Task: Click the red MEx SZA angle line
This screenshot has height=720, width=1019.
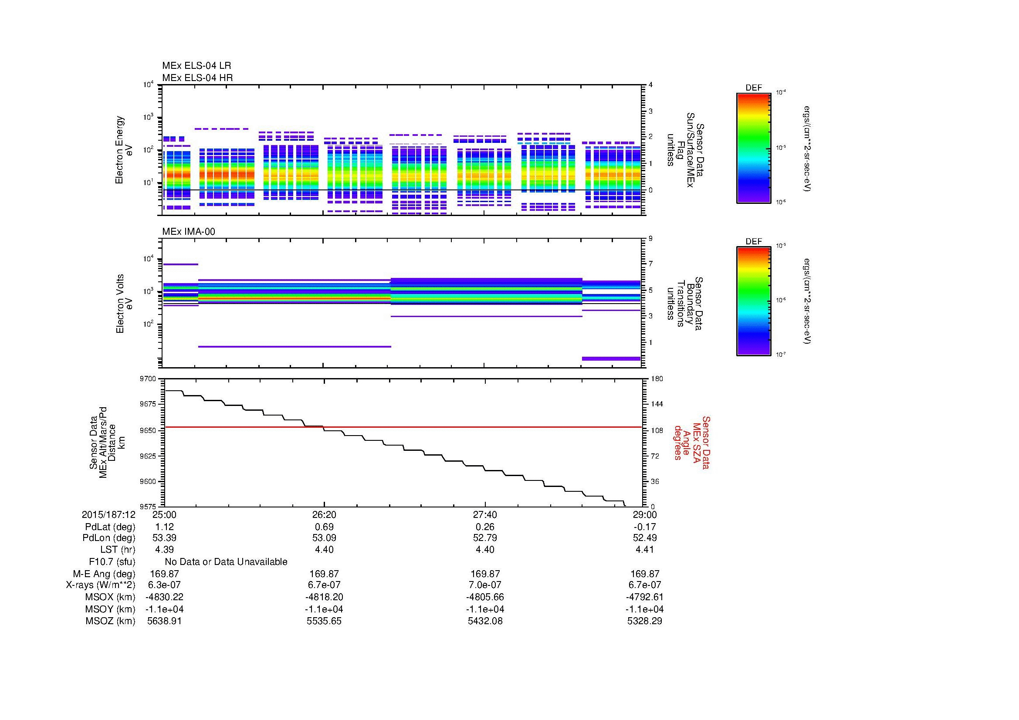Action: click(x=403, y=427)
